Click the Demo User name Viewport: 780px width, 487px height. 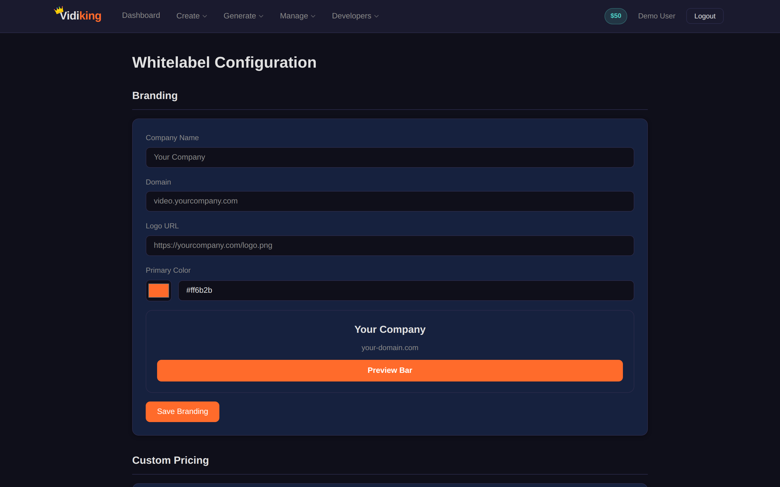[x=656, y=16]
